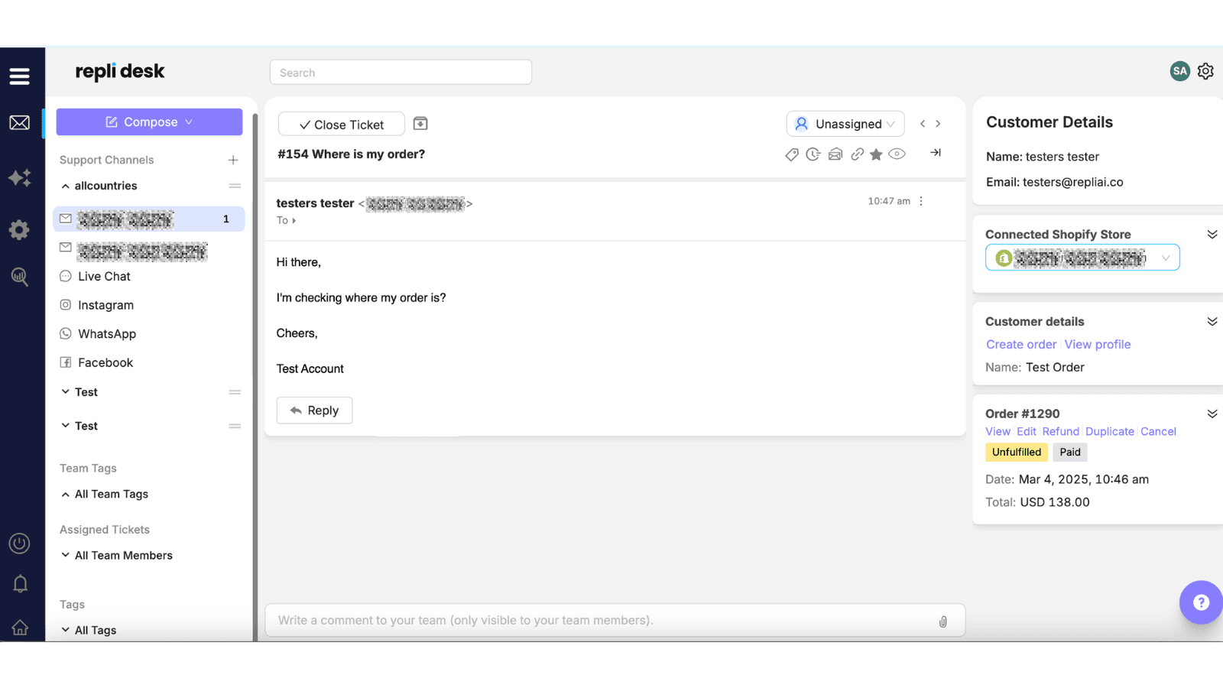Screen dimensions: 1223x688
Task: Click the Close Ticket button
Action: pyautogui.click(x=341, y=124)
